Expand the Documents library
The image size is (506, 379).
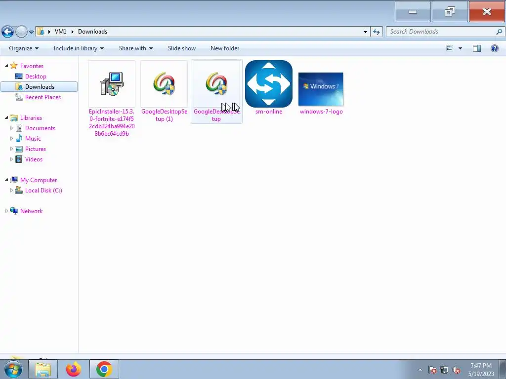tap(12, 128)
